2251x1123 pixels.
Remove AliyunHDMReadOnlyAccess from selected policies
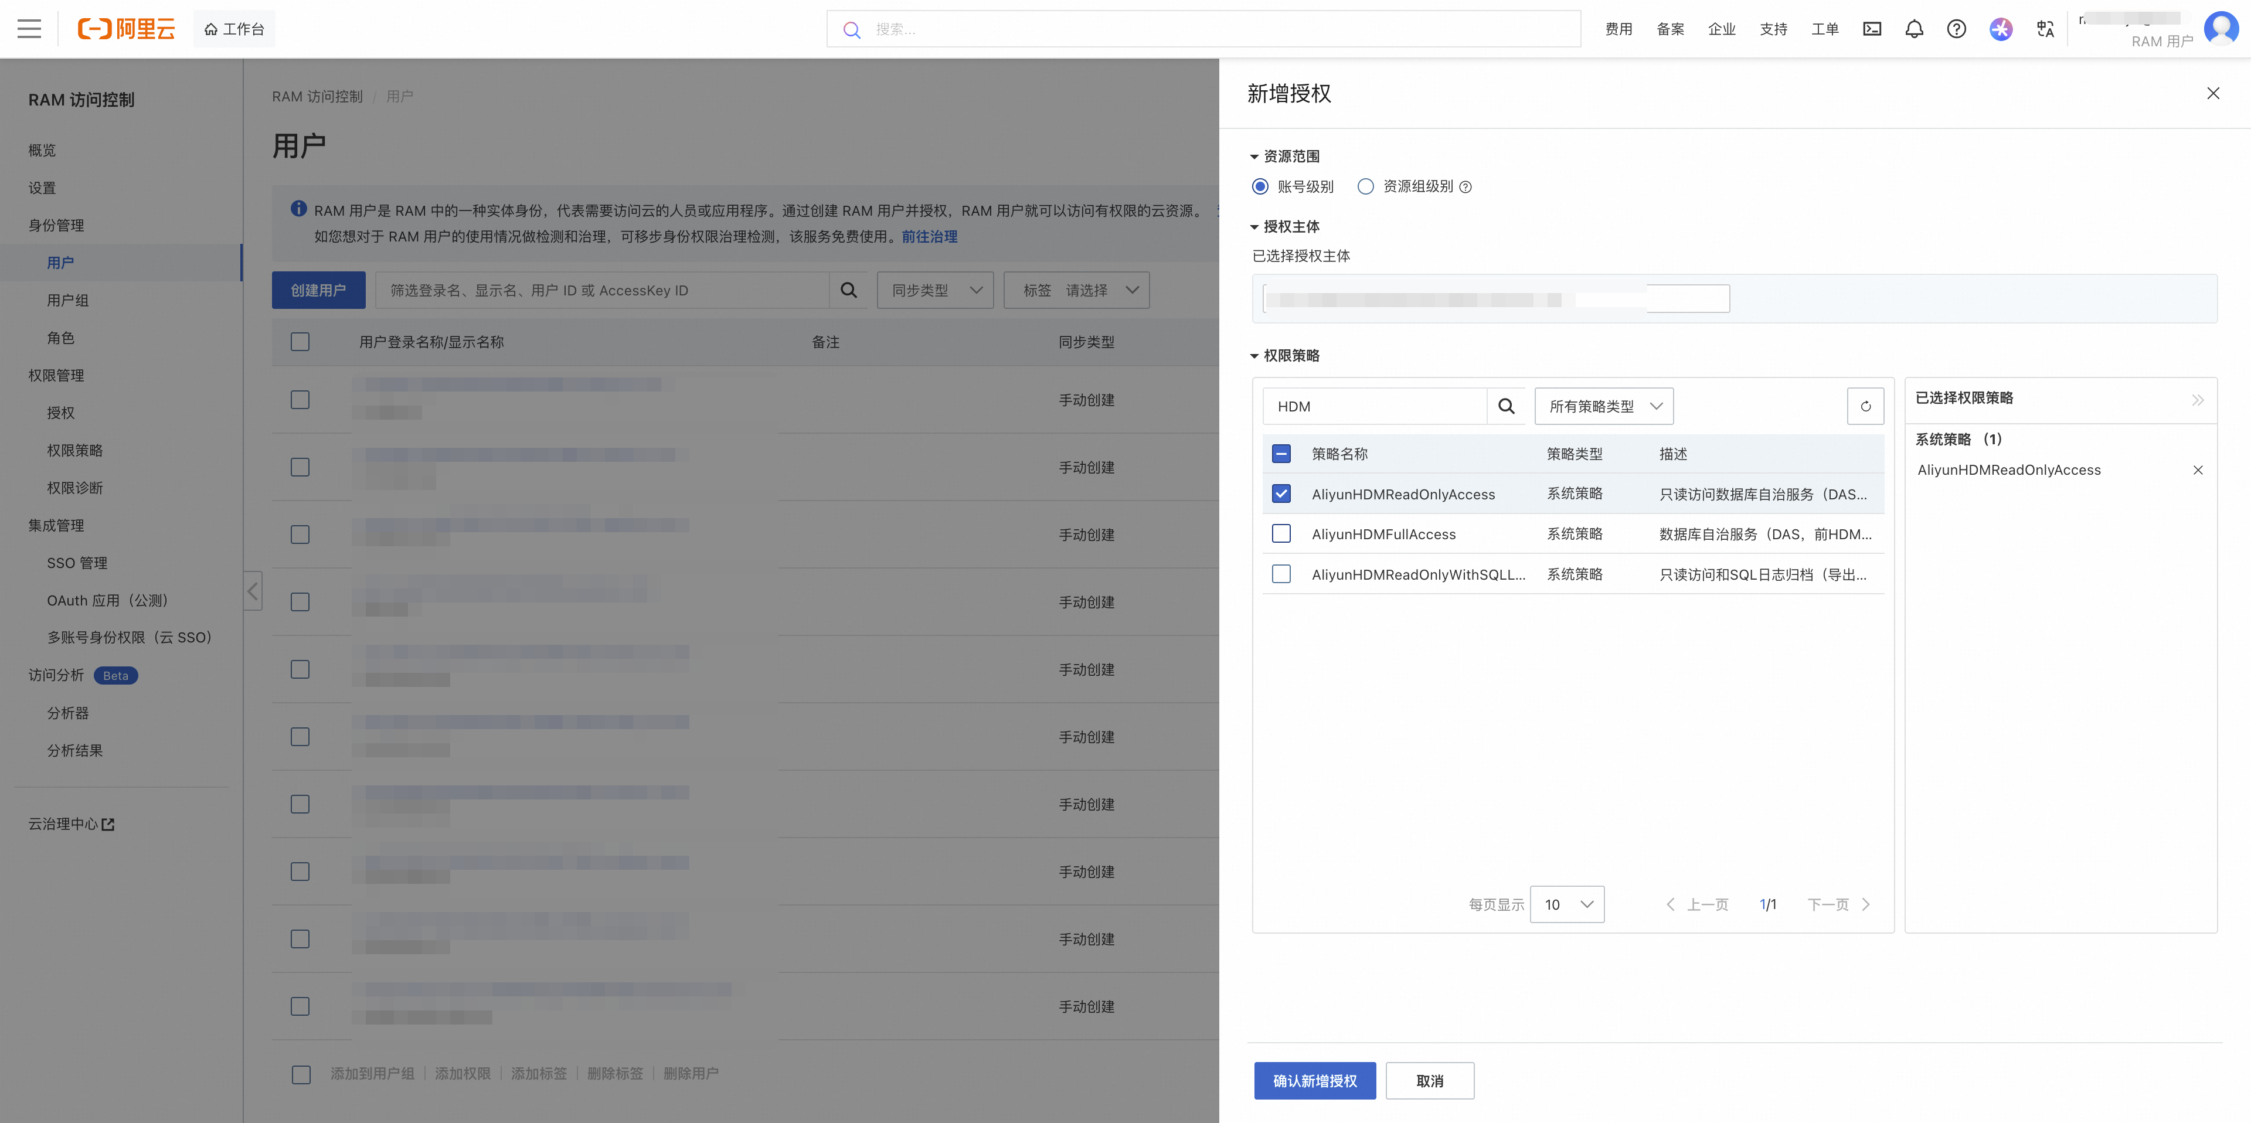coord(2198,470)
